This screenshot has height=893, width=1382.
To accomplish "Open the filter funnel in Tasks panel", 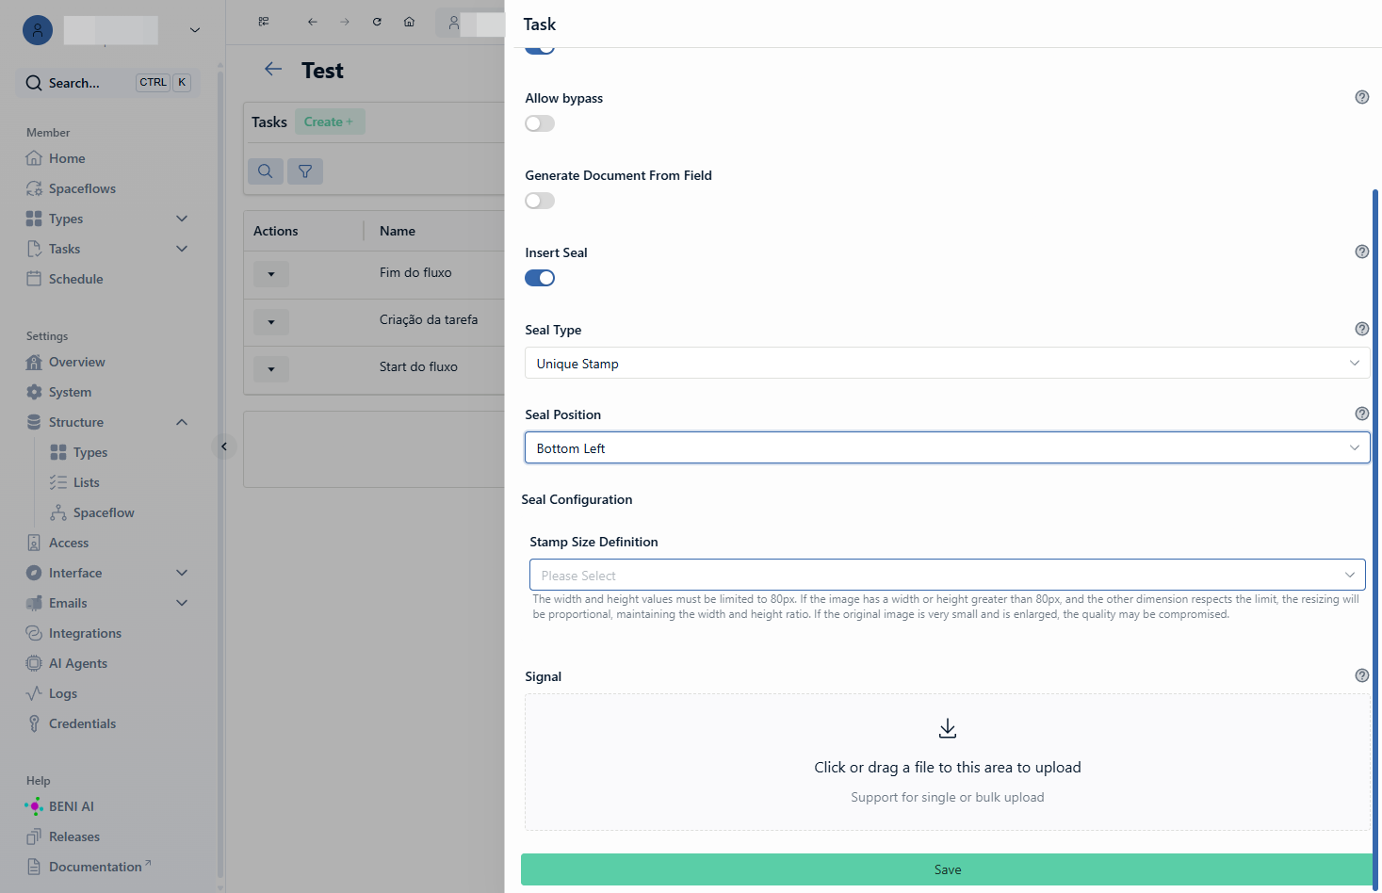I will coord(305,171).
